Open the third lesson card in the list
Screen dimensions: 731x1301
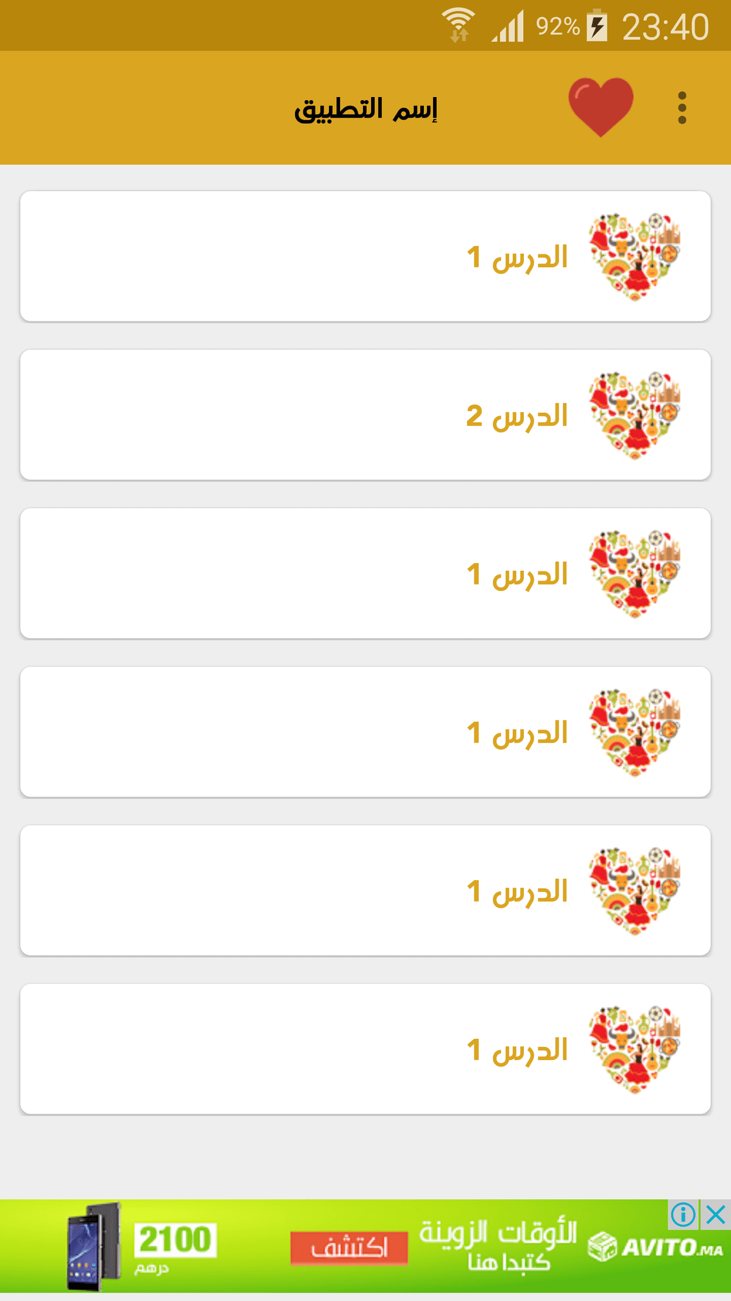click(365, 573)
